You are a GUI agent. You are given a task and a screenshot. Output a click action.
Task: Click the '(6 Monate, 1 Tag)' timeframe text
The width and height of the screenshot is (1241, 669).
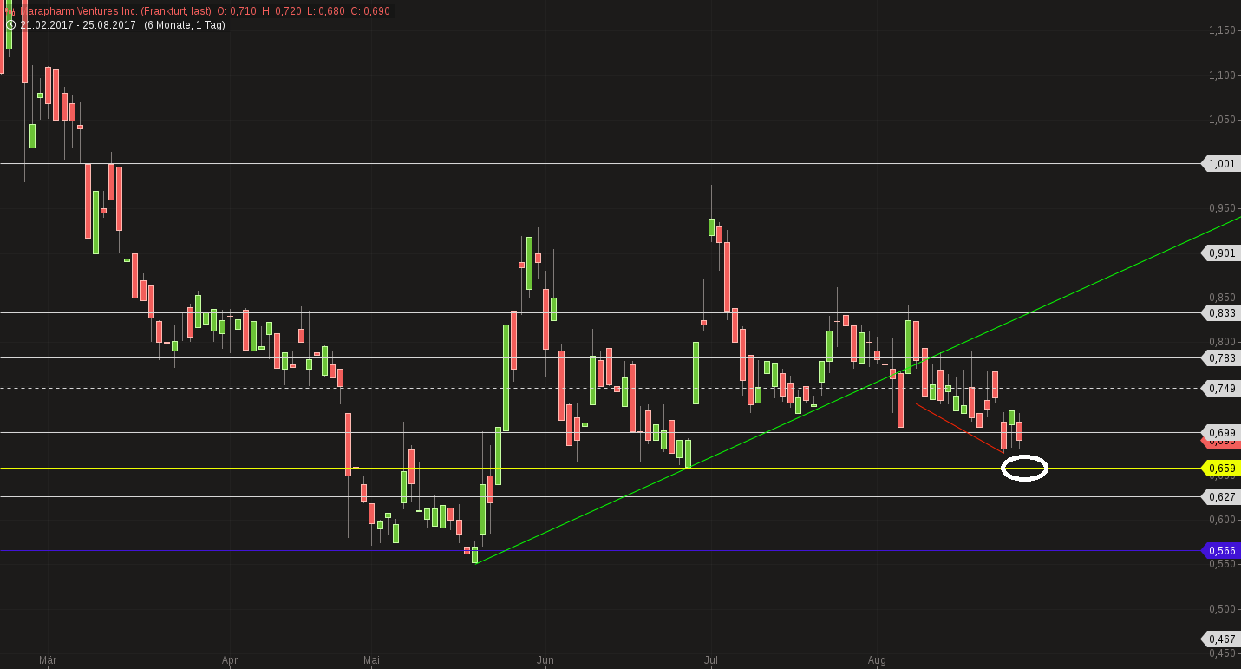(x=185, y=25)
